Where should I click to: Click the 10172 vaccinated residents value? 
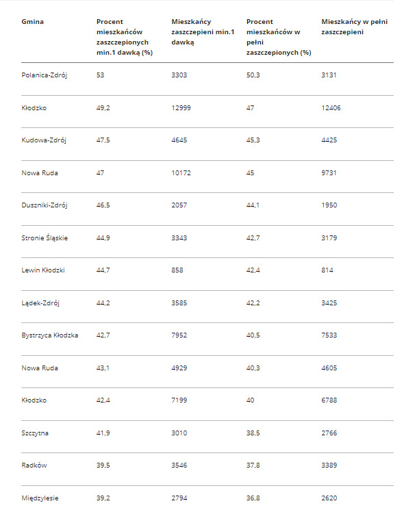click(x=181, y=172)
